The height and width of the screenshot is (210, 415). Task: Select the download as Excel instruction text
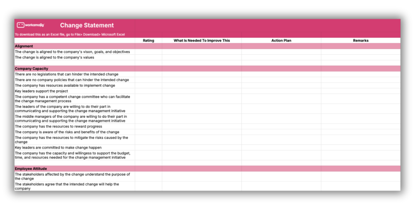point(70,34)
